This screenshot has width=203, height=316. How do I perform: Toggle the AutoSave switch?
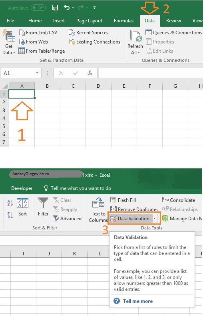[x=38, y=8]
